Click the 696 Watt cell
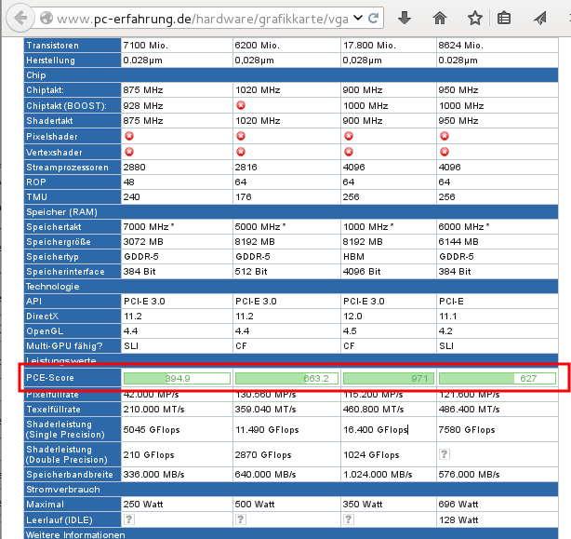The image size is (571, 539). pos(498,505)
